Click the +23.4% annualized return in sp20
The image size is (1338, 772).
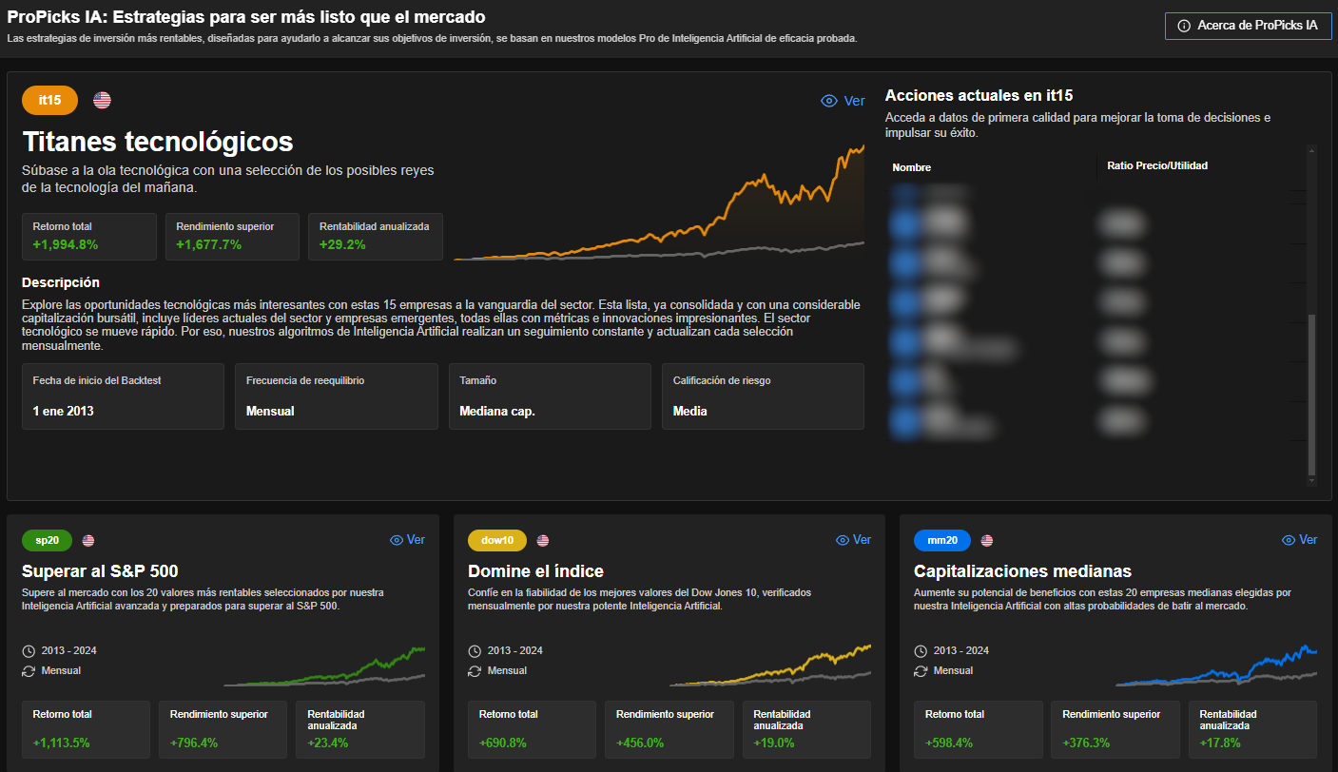(328, 743)
